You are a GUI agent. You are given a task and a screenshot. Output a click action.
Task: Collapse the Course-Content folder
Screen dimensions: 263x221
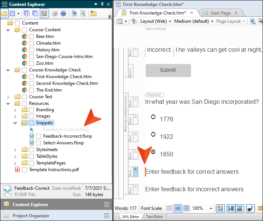pyautogui.click(x=8, y=30)
